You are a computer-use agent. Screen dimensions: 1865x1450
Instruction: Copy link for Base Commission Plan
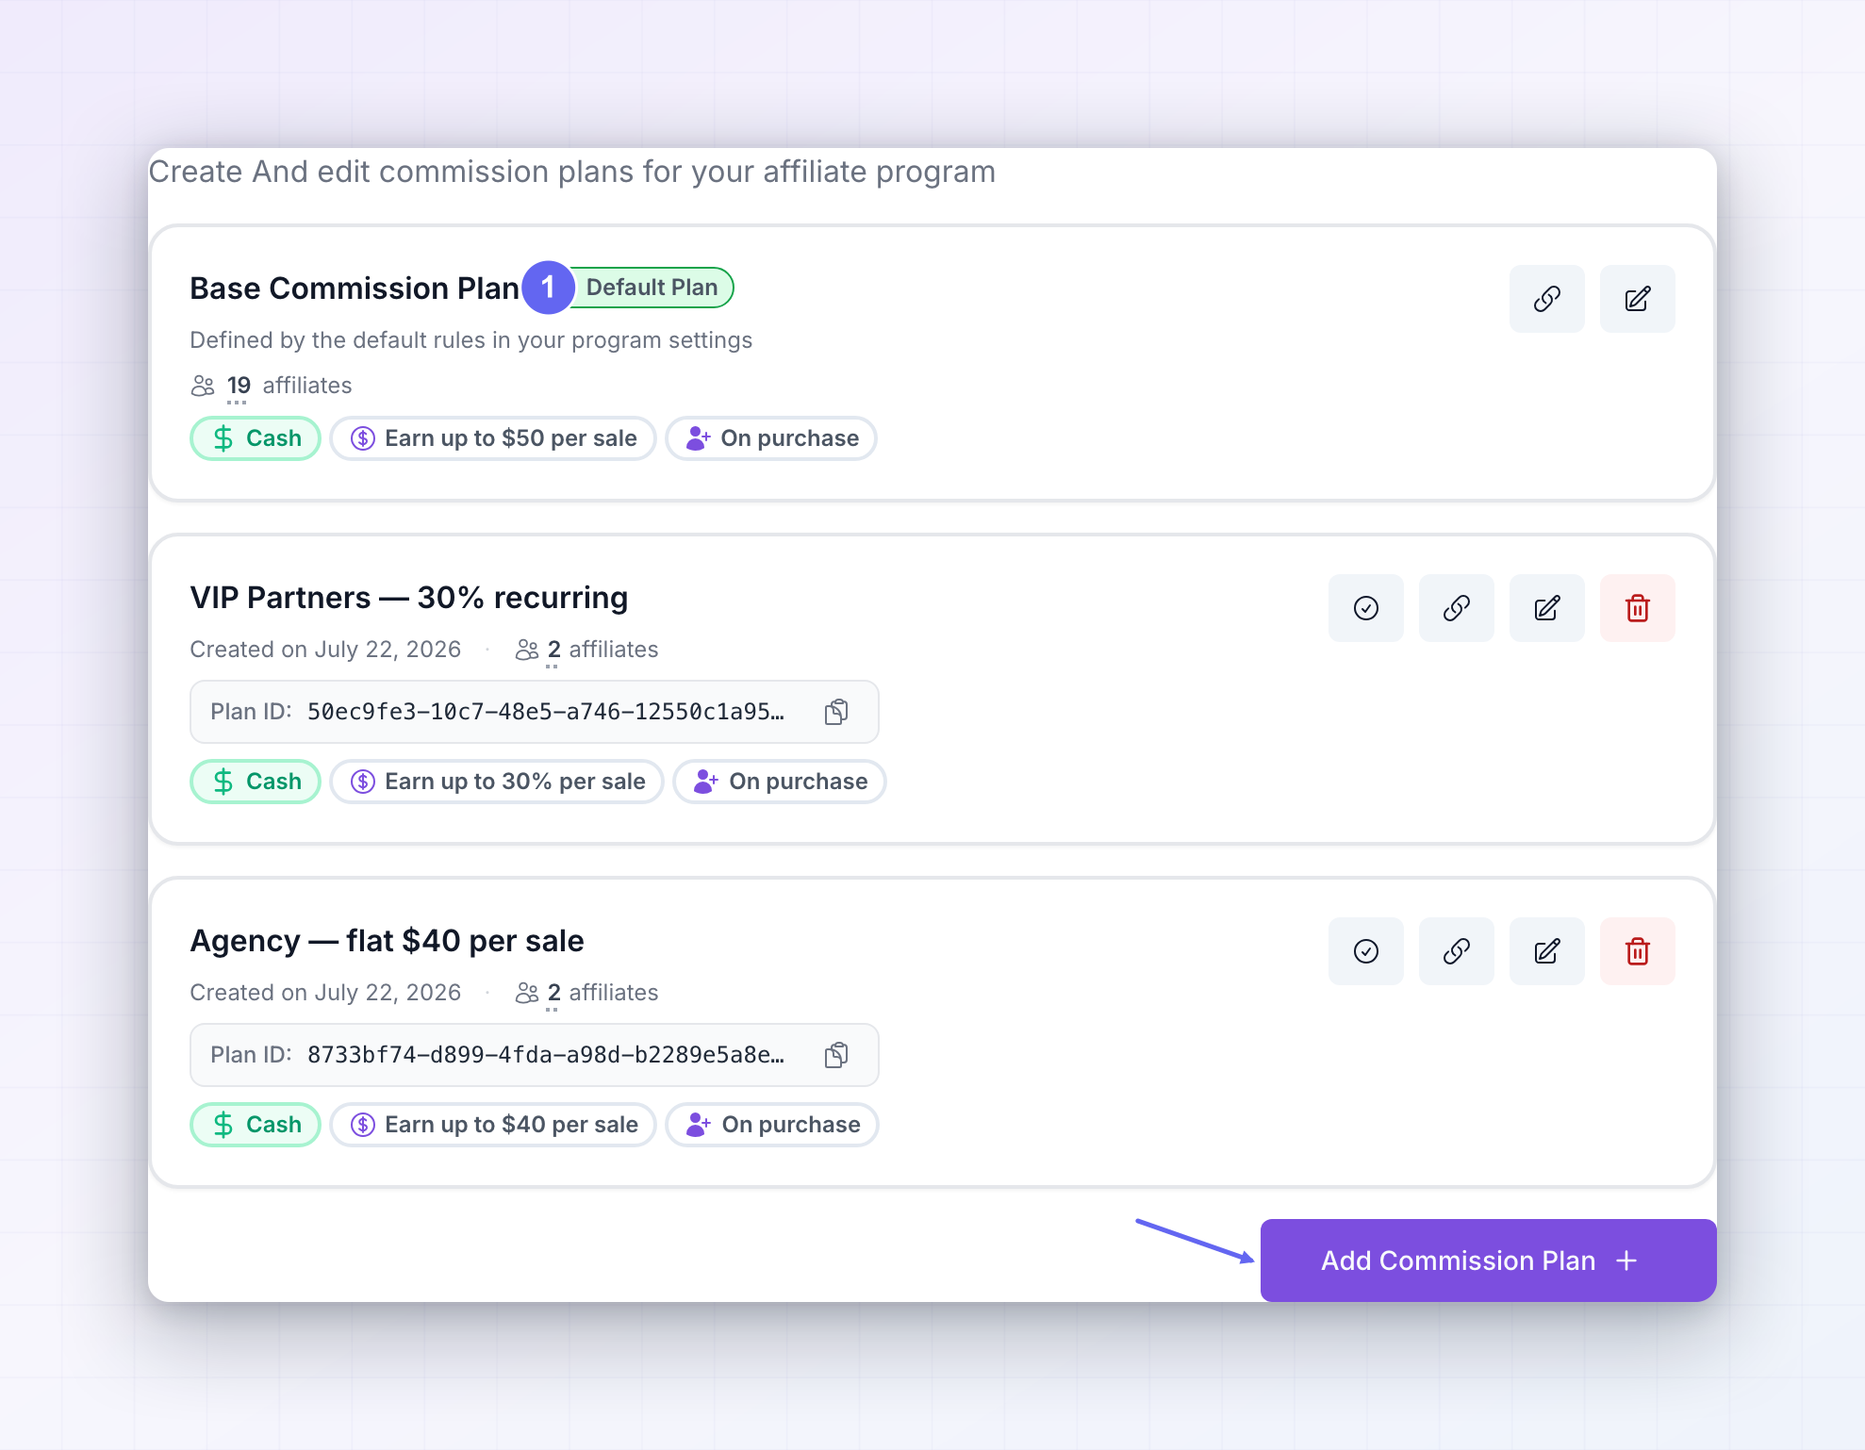tap(1546, 299)
